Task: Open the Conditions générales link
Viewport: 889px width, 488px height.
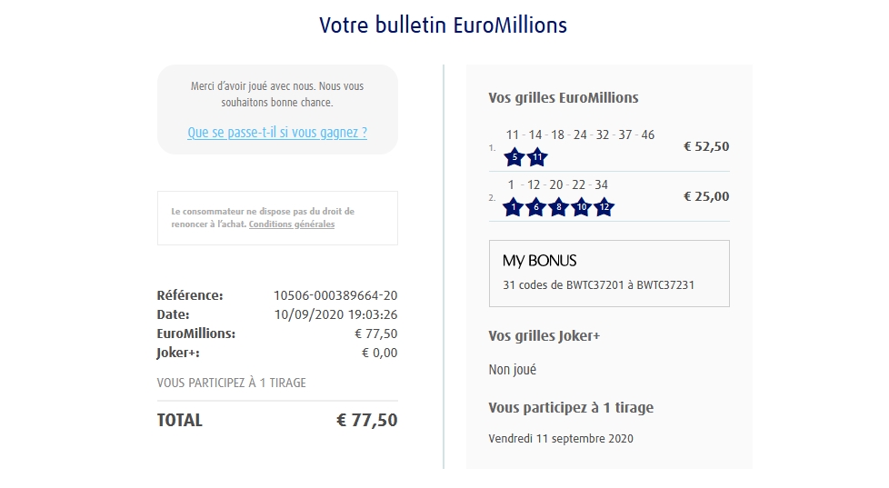Action: pos(292,224)
